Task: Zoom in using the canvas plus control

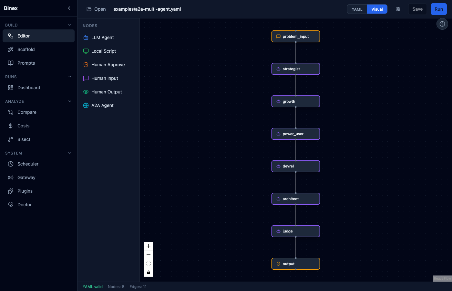Action: [149, 246]
